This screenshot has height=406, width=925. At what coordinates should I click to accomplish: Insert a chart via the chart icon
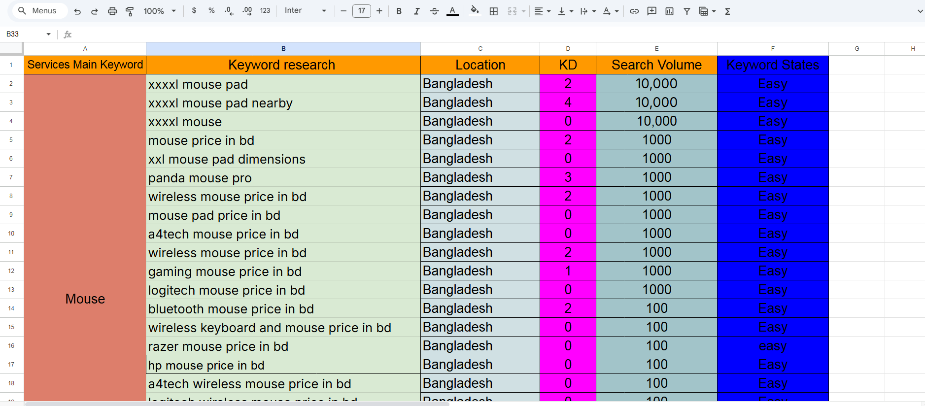coord(669,11)
